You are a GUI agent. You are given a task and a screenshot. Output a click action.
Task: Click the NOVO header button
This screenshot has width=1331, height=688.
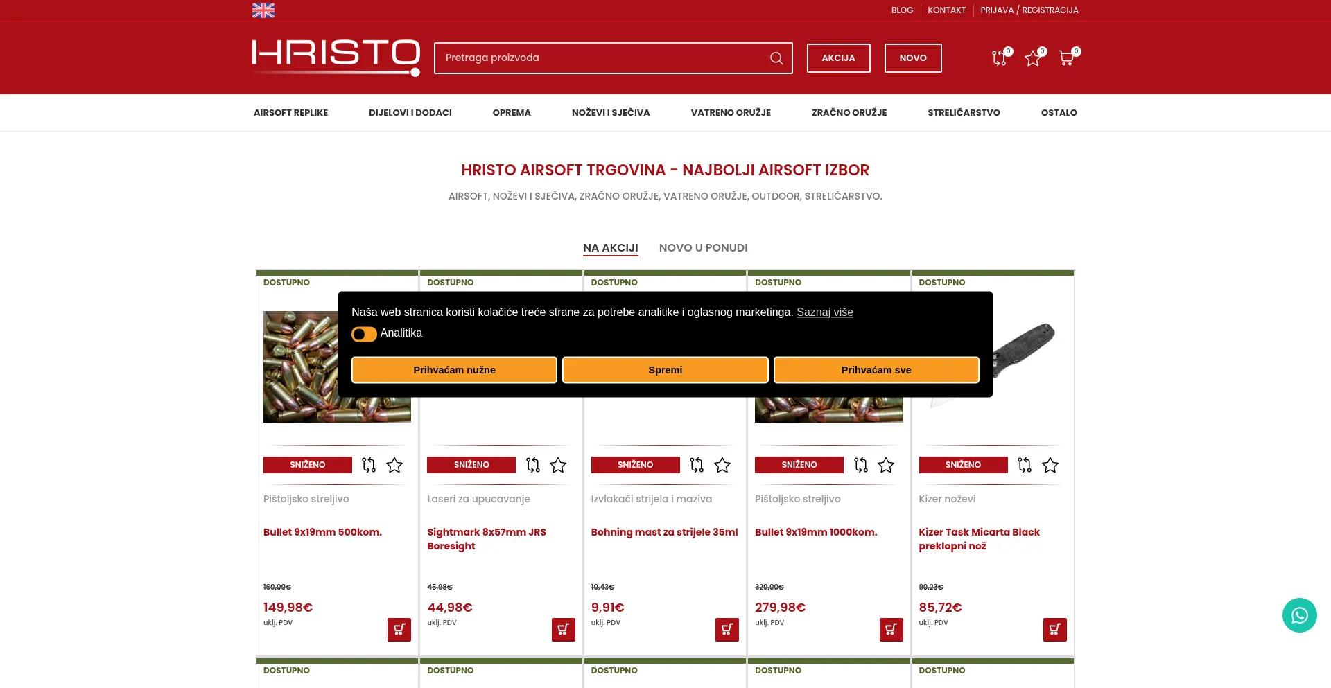(913, 58)
